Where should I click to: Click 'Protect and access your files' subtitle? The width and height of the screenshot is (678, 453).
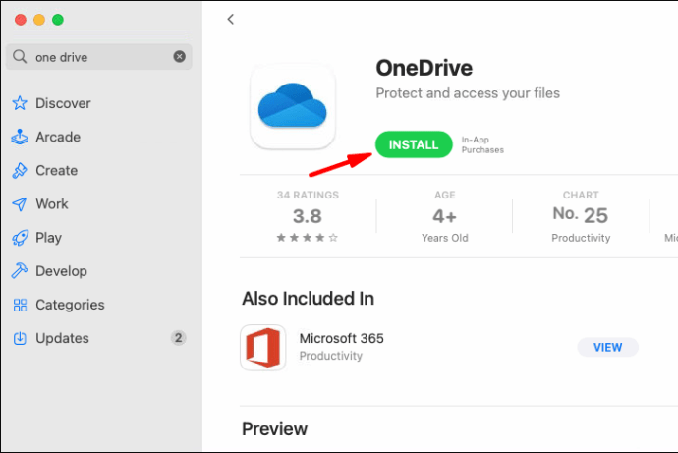click(x=468, y=93)
